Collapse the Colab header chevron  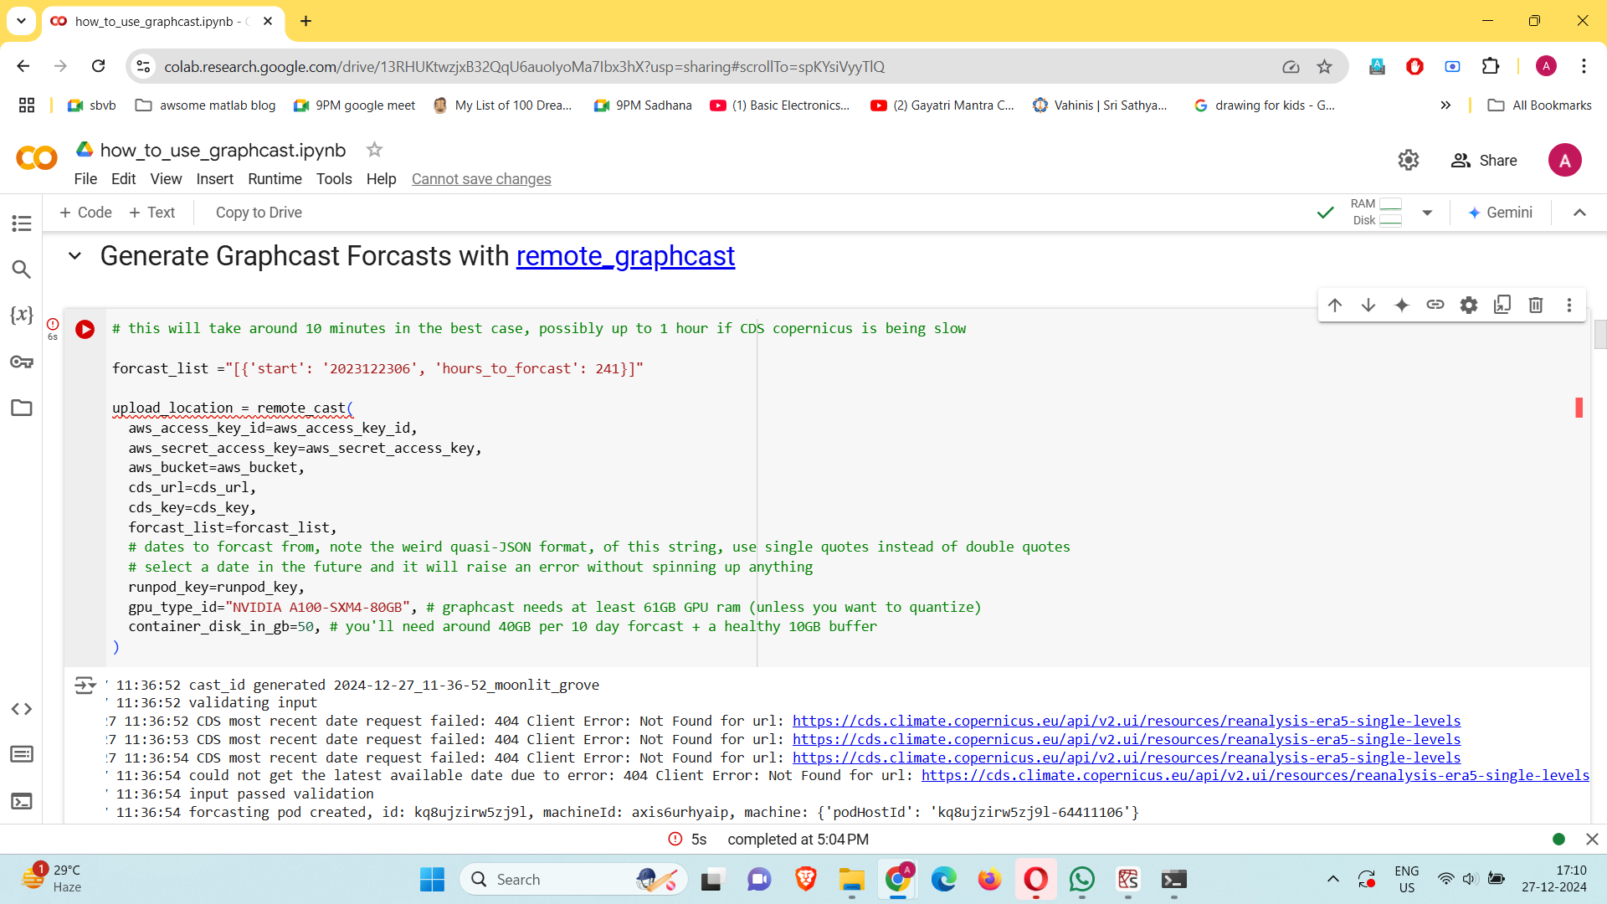click(1579, 213)
